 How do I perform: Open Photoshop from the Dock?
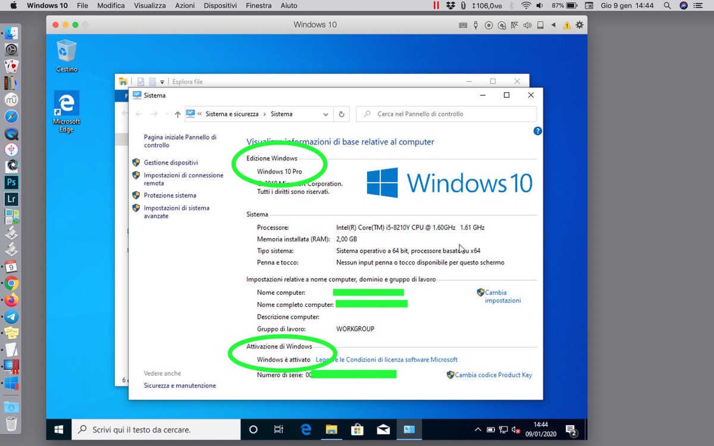tap(11, 183)
